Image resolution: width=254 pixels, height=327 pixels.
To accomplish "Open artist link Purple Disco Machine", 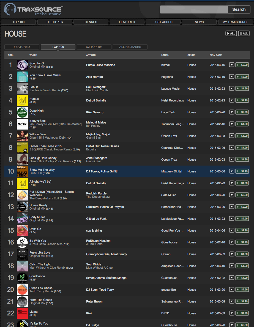I will [x=100, y=65].
